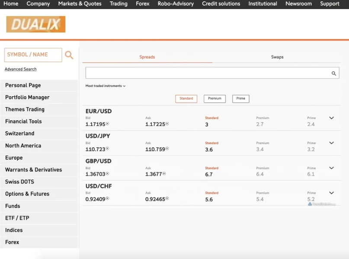Expand the USD/CHF row chevron
Viewport: 349px width, 259px height.
(332, 193)
